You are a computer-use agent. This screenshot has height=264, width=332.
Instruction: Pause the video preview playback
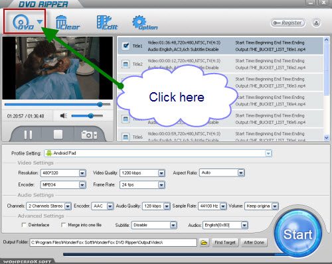pos(28,135)
